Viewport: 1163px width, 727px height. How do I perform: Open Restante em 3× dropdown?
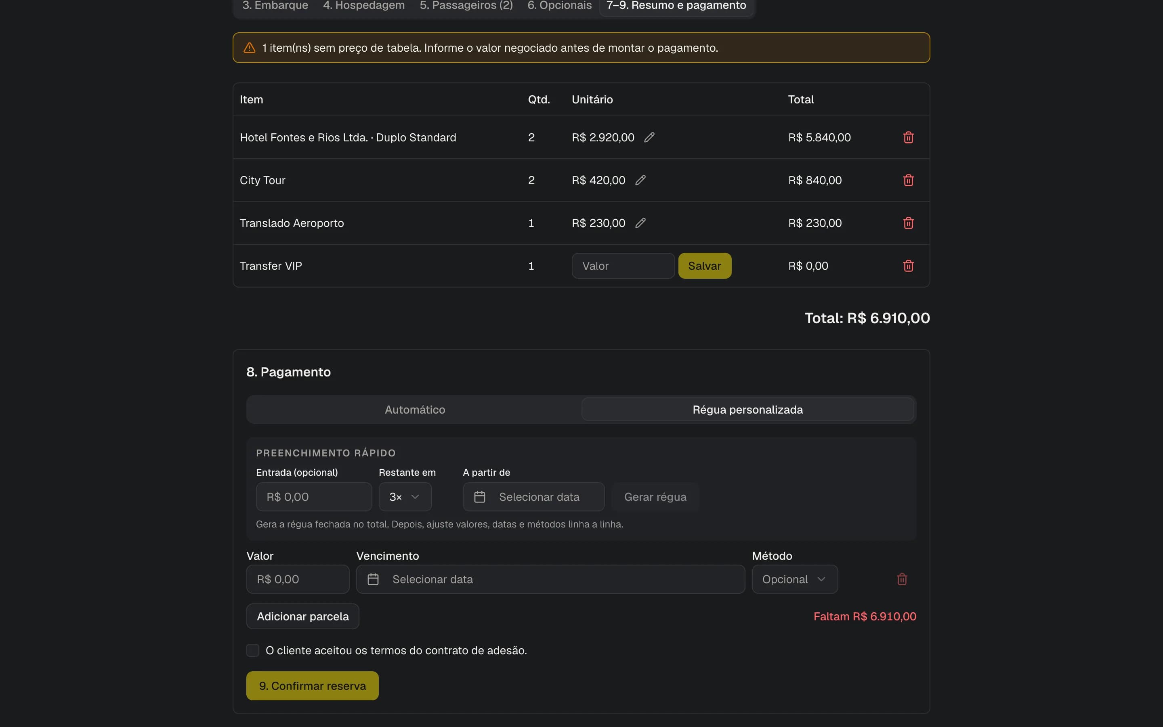405,497
